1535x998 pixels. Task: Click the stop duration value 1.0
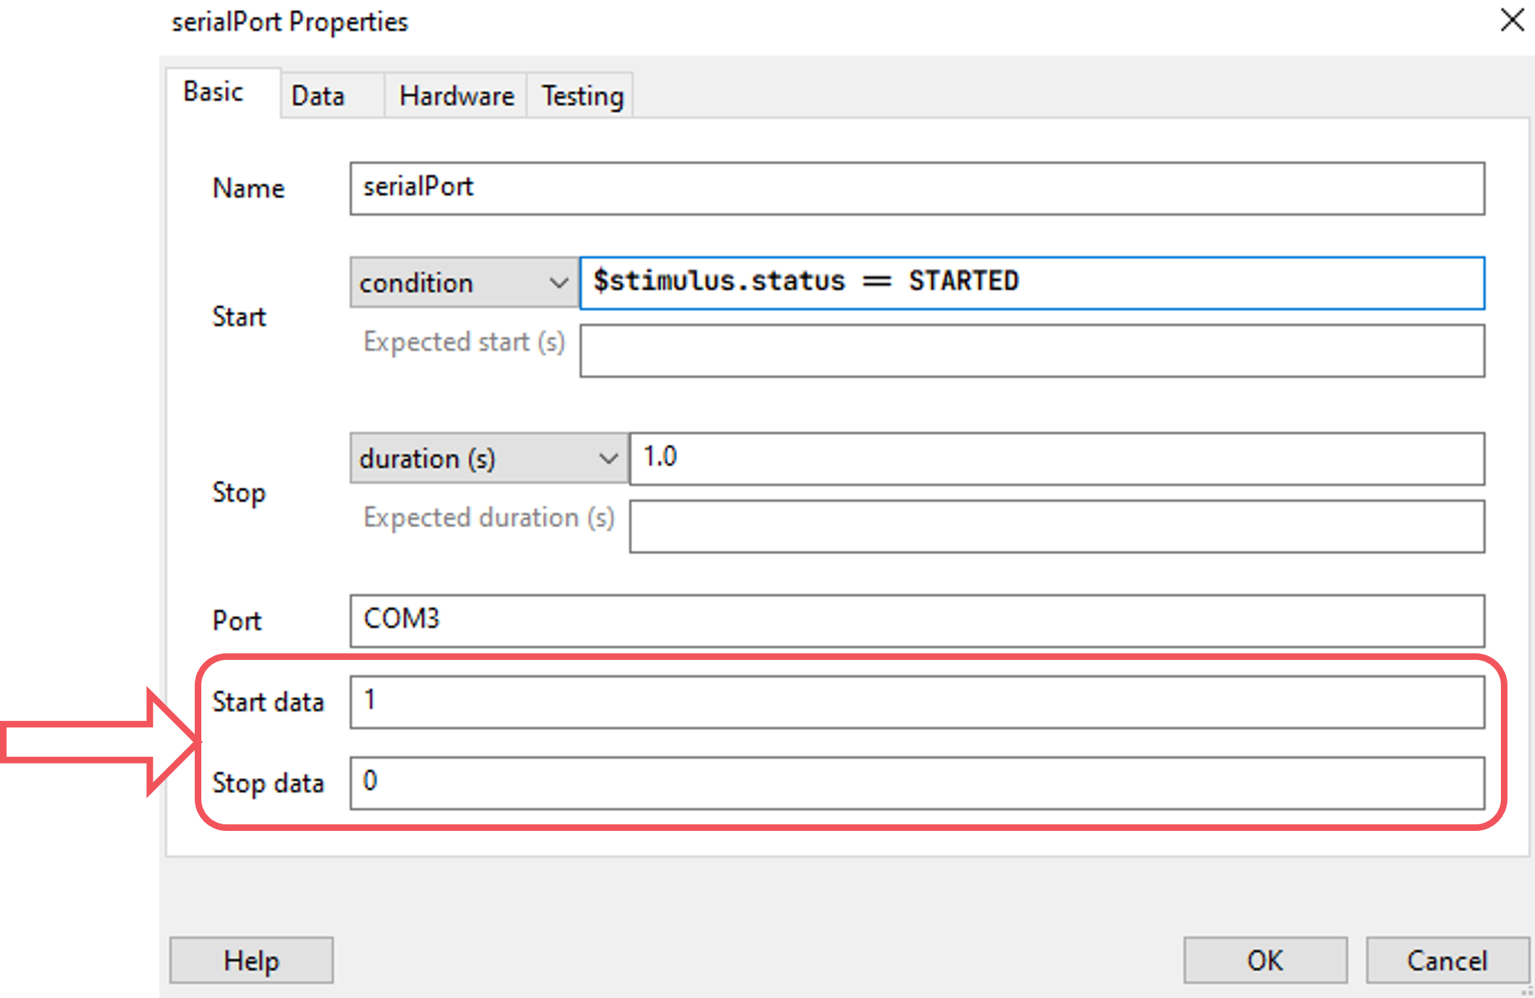[x=1057, y=458]
